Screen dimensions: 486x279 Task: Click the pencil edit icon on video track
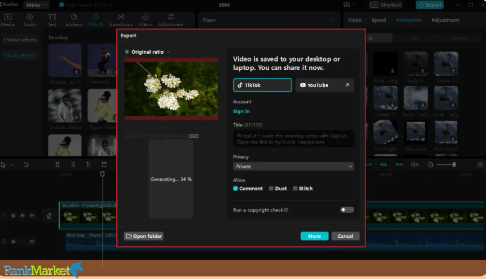pyautogui.click(x=49, y=215)
